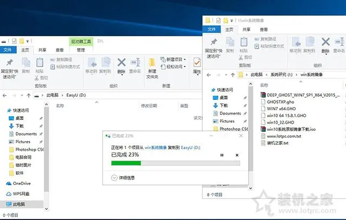Viewport: 346px width, 220px height.
Task: Go up one level in D: window
Action: [x=29, y=96]
